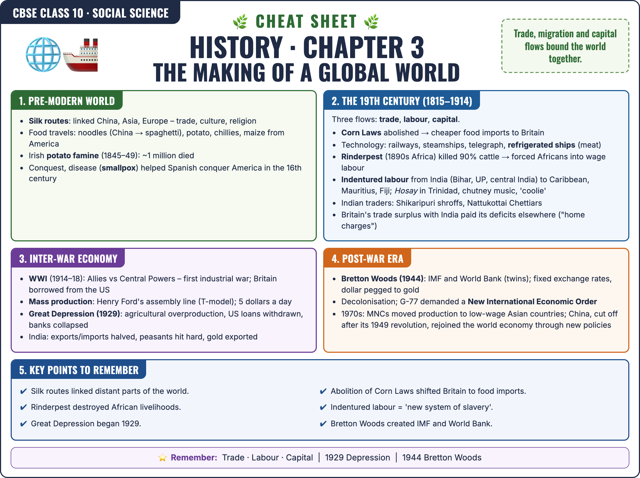Viewport: 640px width, 478px height.
Task: Click the red ship icon
Action: coord(80,54)
